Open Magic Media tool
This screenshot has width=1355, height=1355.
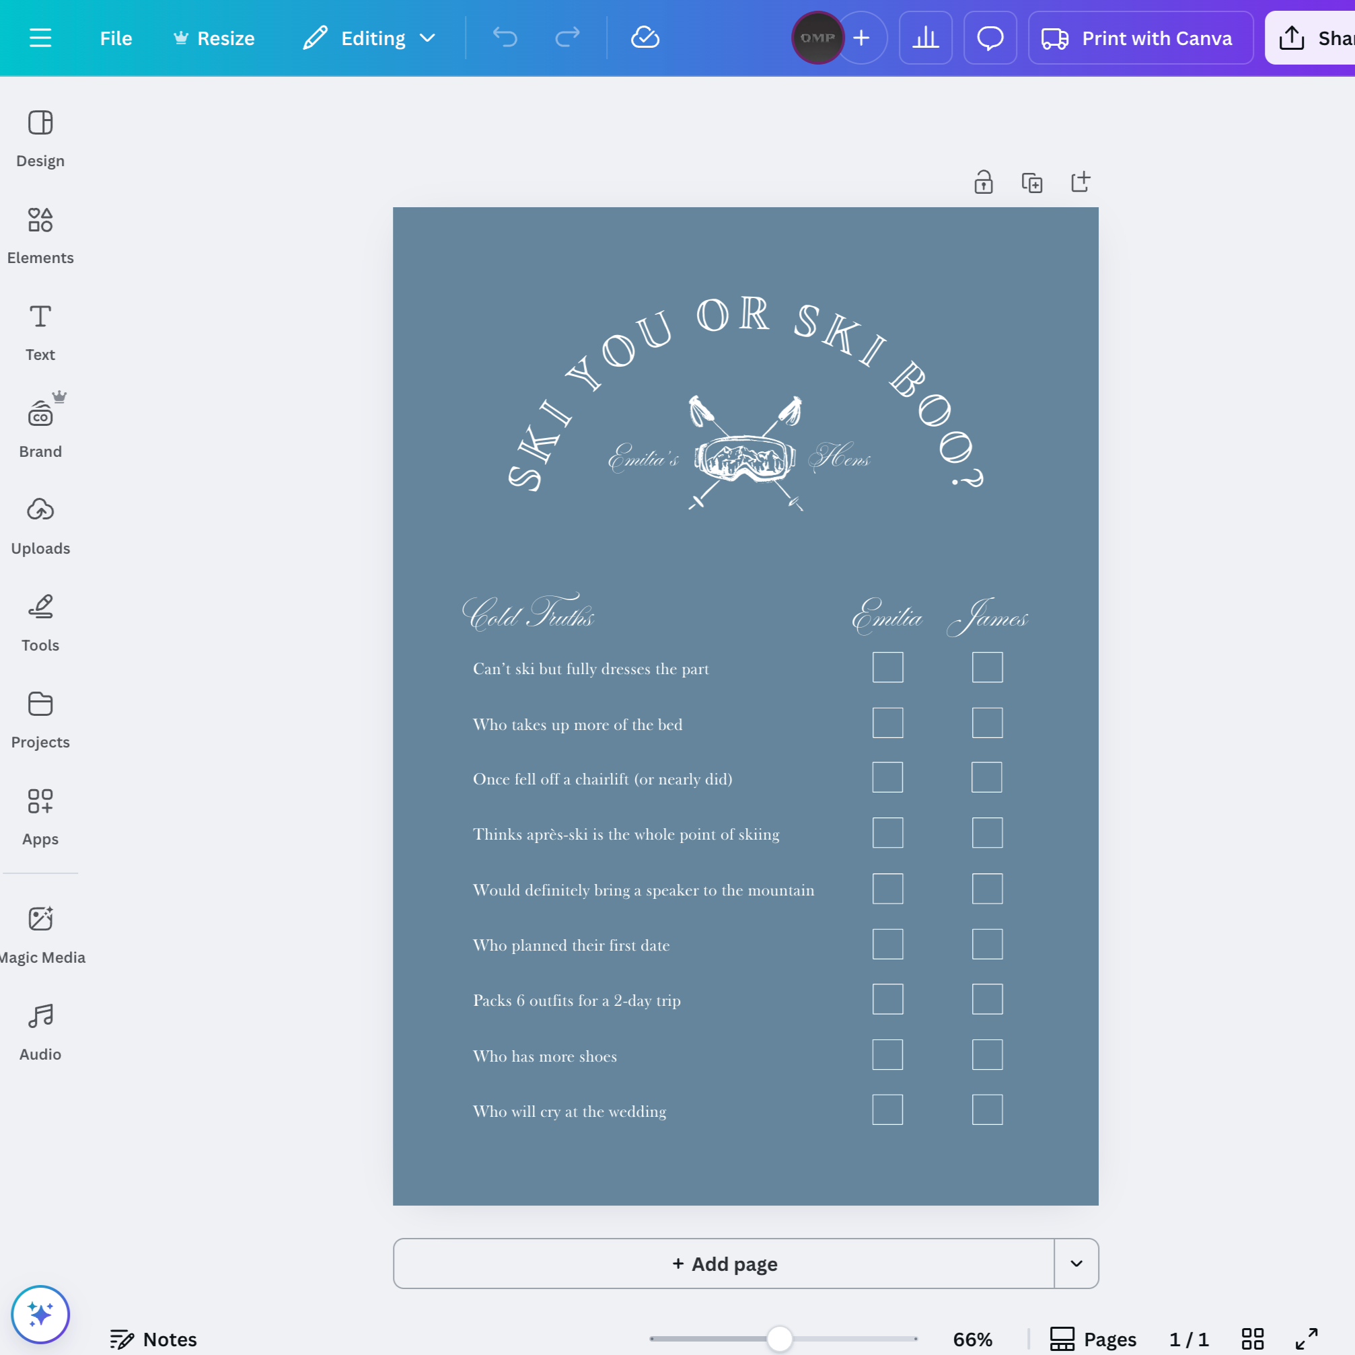(x=40, y=936)
